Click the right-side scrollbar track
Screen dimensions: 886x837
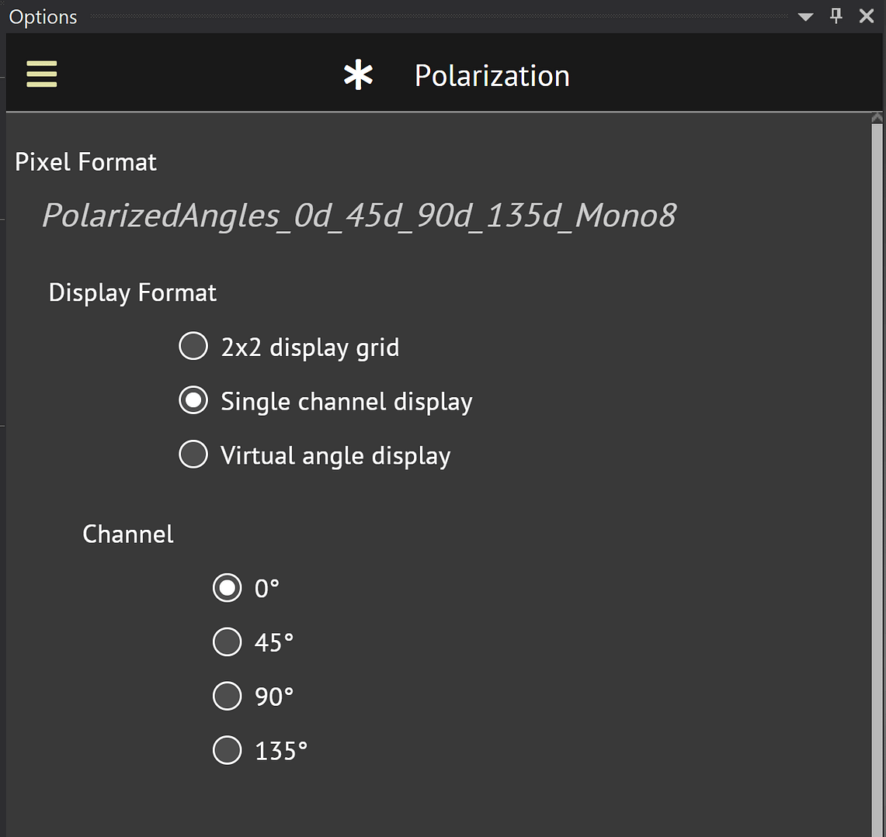click(877, 465)
